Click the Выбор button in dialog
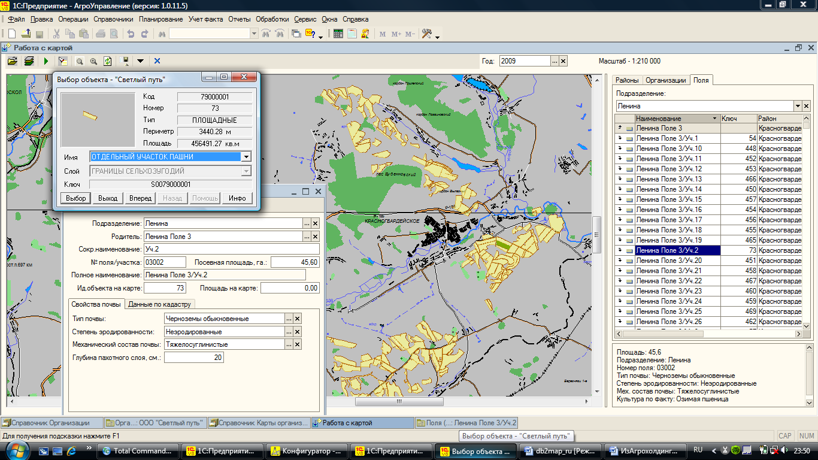This screenshot has height=460, width=818. click(75, 198)
